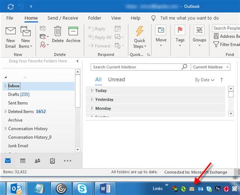Expand the Conversation History triangle

(x=6, y=128)
